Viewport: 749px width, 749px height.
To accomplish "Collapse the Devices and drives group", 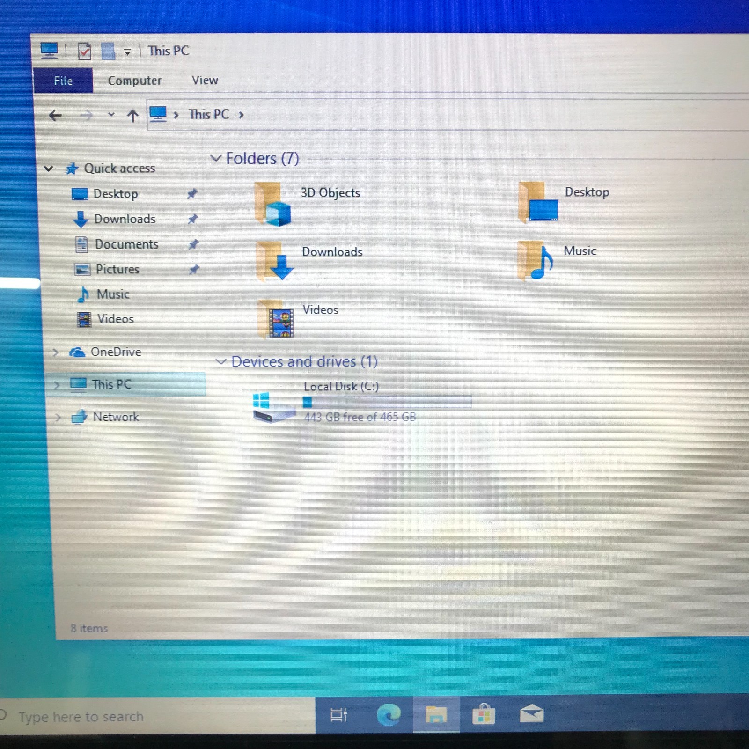I will (x=221, y=361).
